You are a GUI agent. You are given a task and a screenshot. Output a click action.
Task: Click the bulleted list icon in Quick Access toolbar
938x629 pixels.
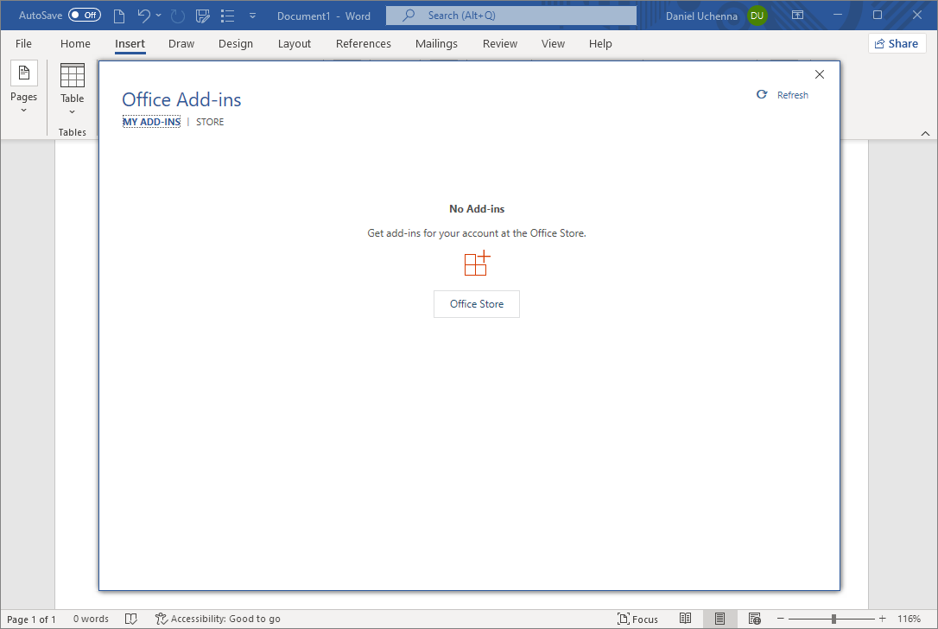(x=226, y=15)
